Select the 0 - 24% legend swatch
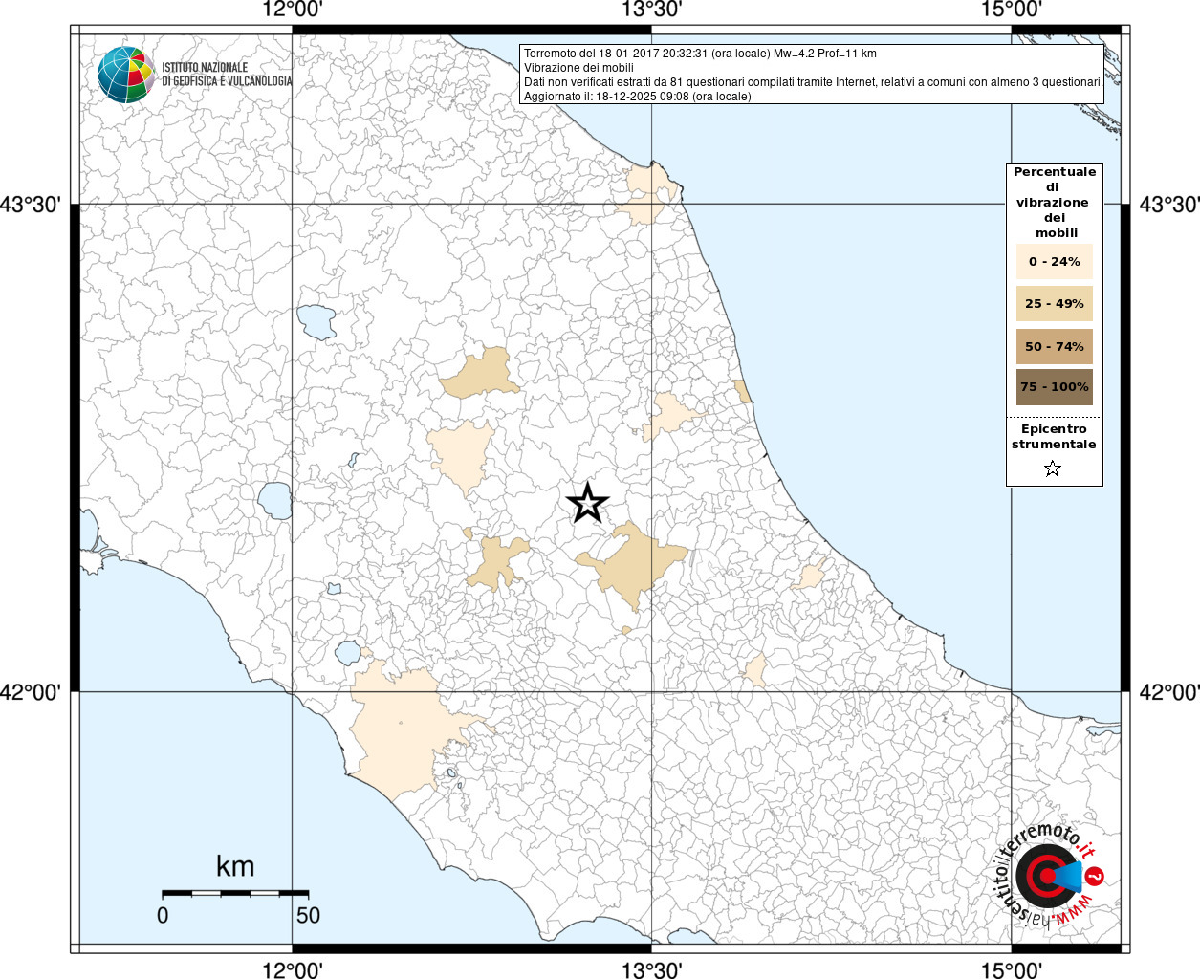 coord(1054,262)
